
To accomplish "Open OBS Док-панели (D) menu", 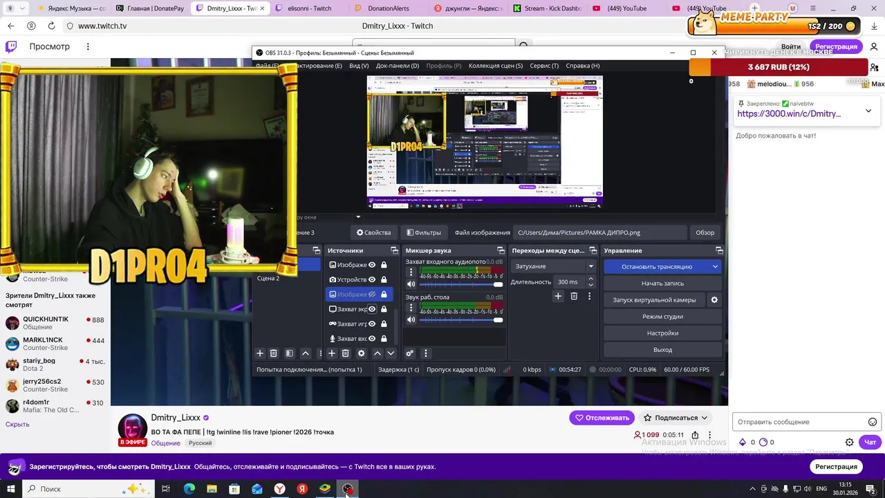I will tap(398, 66).
